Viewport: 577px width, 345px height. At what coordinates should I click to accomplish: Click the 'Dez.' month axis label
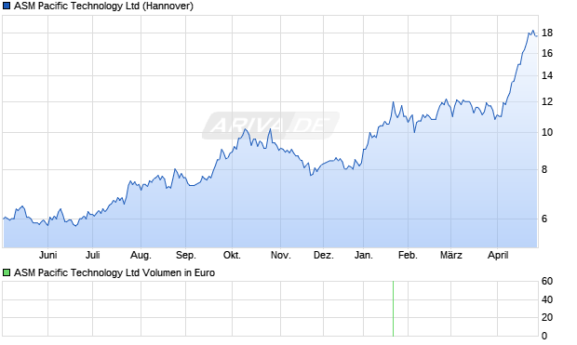(x=324, y=255)
